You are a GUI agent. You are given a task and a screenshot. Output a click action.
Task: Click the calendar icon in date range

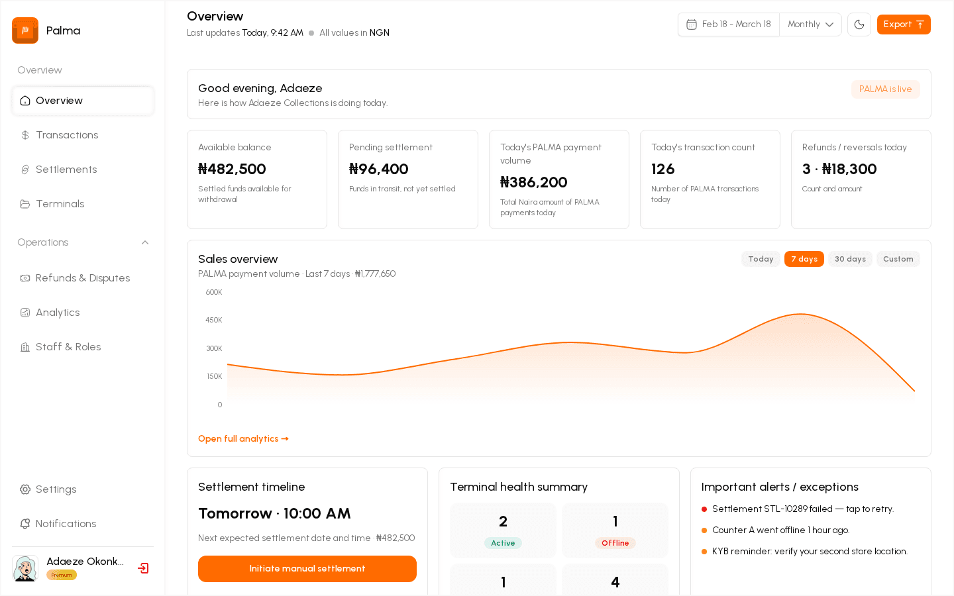click(x=692, y=25)
